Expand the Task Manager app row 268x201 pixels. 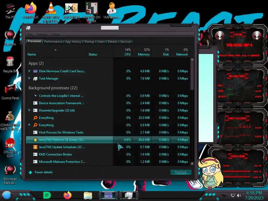click(x=29, y=78)
